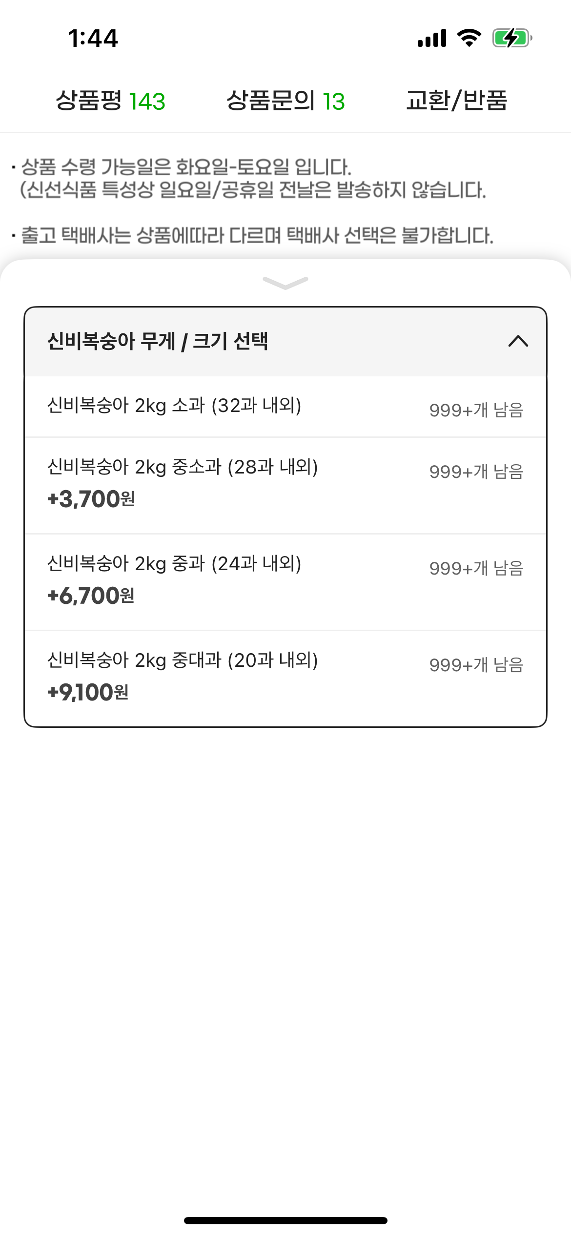
Task: Tap the 출고 택배사 notice text
Action: [x=257, y=236]
